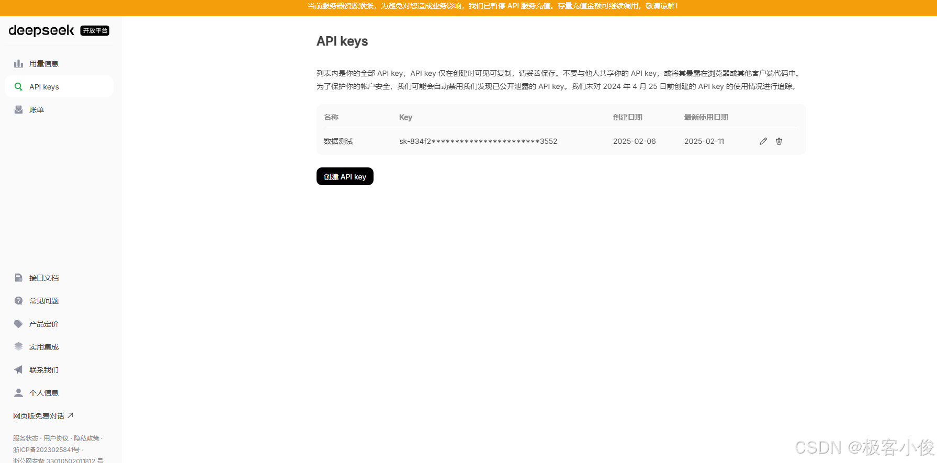Click the key name 数据测试
This screenshot has height=463, width=937.
[338, 141]
